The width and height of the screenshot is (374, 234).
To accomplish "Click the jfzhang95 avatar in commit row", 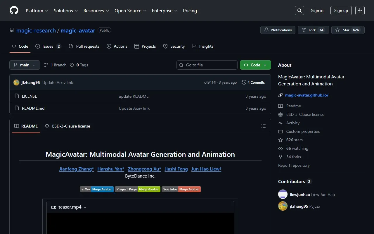I will click(16, 82).
